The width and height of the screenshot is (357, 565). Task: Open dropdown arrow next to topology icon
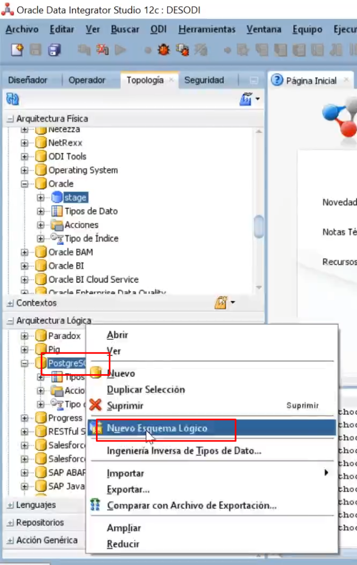(258, 99)
